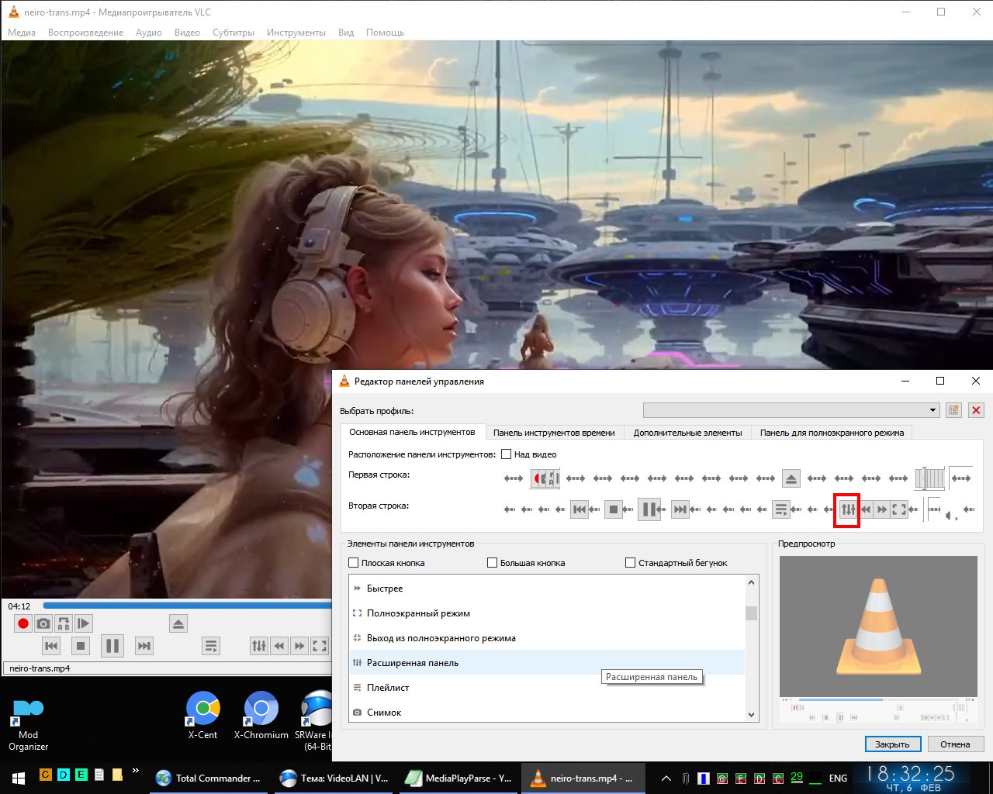The height and width of the screenshot is (794, 993).
Task: Switch to 'Основная панель инструментов' tab
Action: (412, 432)
